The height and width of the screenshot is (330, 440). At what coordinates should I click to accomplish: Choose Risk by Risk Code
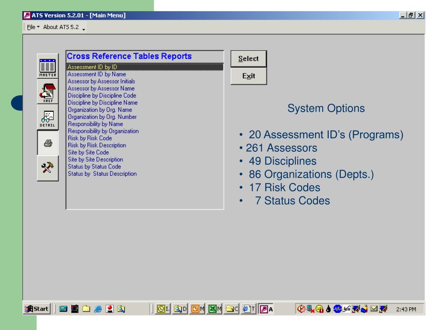pyautogui.click(x=145, y=138)
